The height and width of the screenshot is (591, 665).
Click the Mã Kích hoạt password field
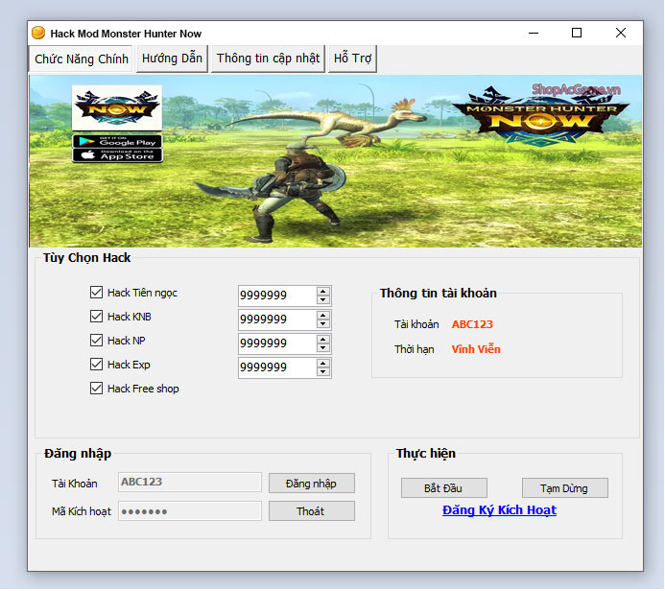(190, 511)
